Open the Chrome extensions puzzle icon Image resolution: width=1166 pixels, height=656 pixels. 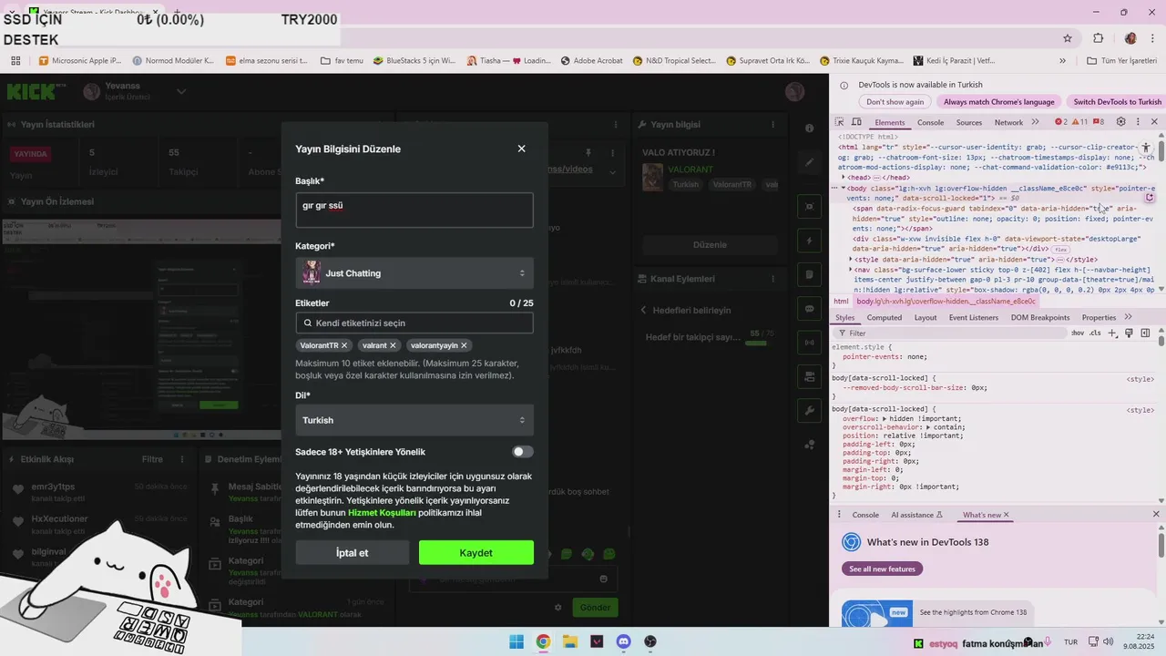[x=1099, y=38]
